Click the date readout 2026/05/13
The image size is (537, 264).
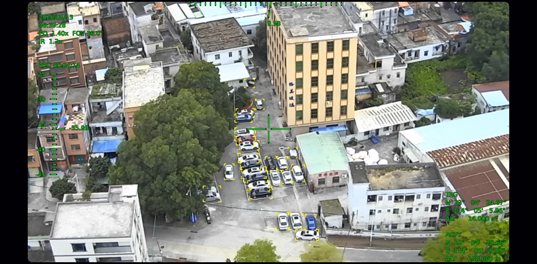56,17
